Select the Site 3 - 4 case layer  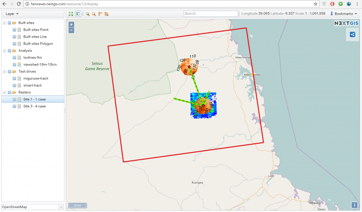coord(34,106)
